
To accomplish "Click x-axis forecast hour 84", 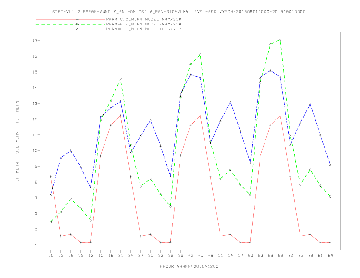I will [x=330, y=255].
